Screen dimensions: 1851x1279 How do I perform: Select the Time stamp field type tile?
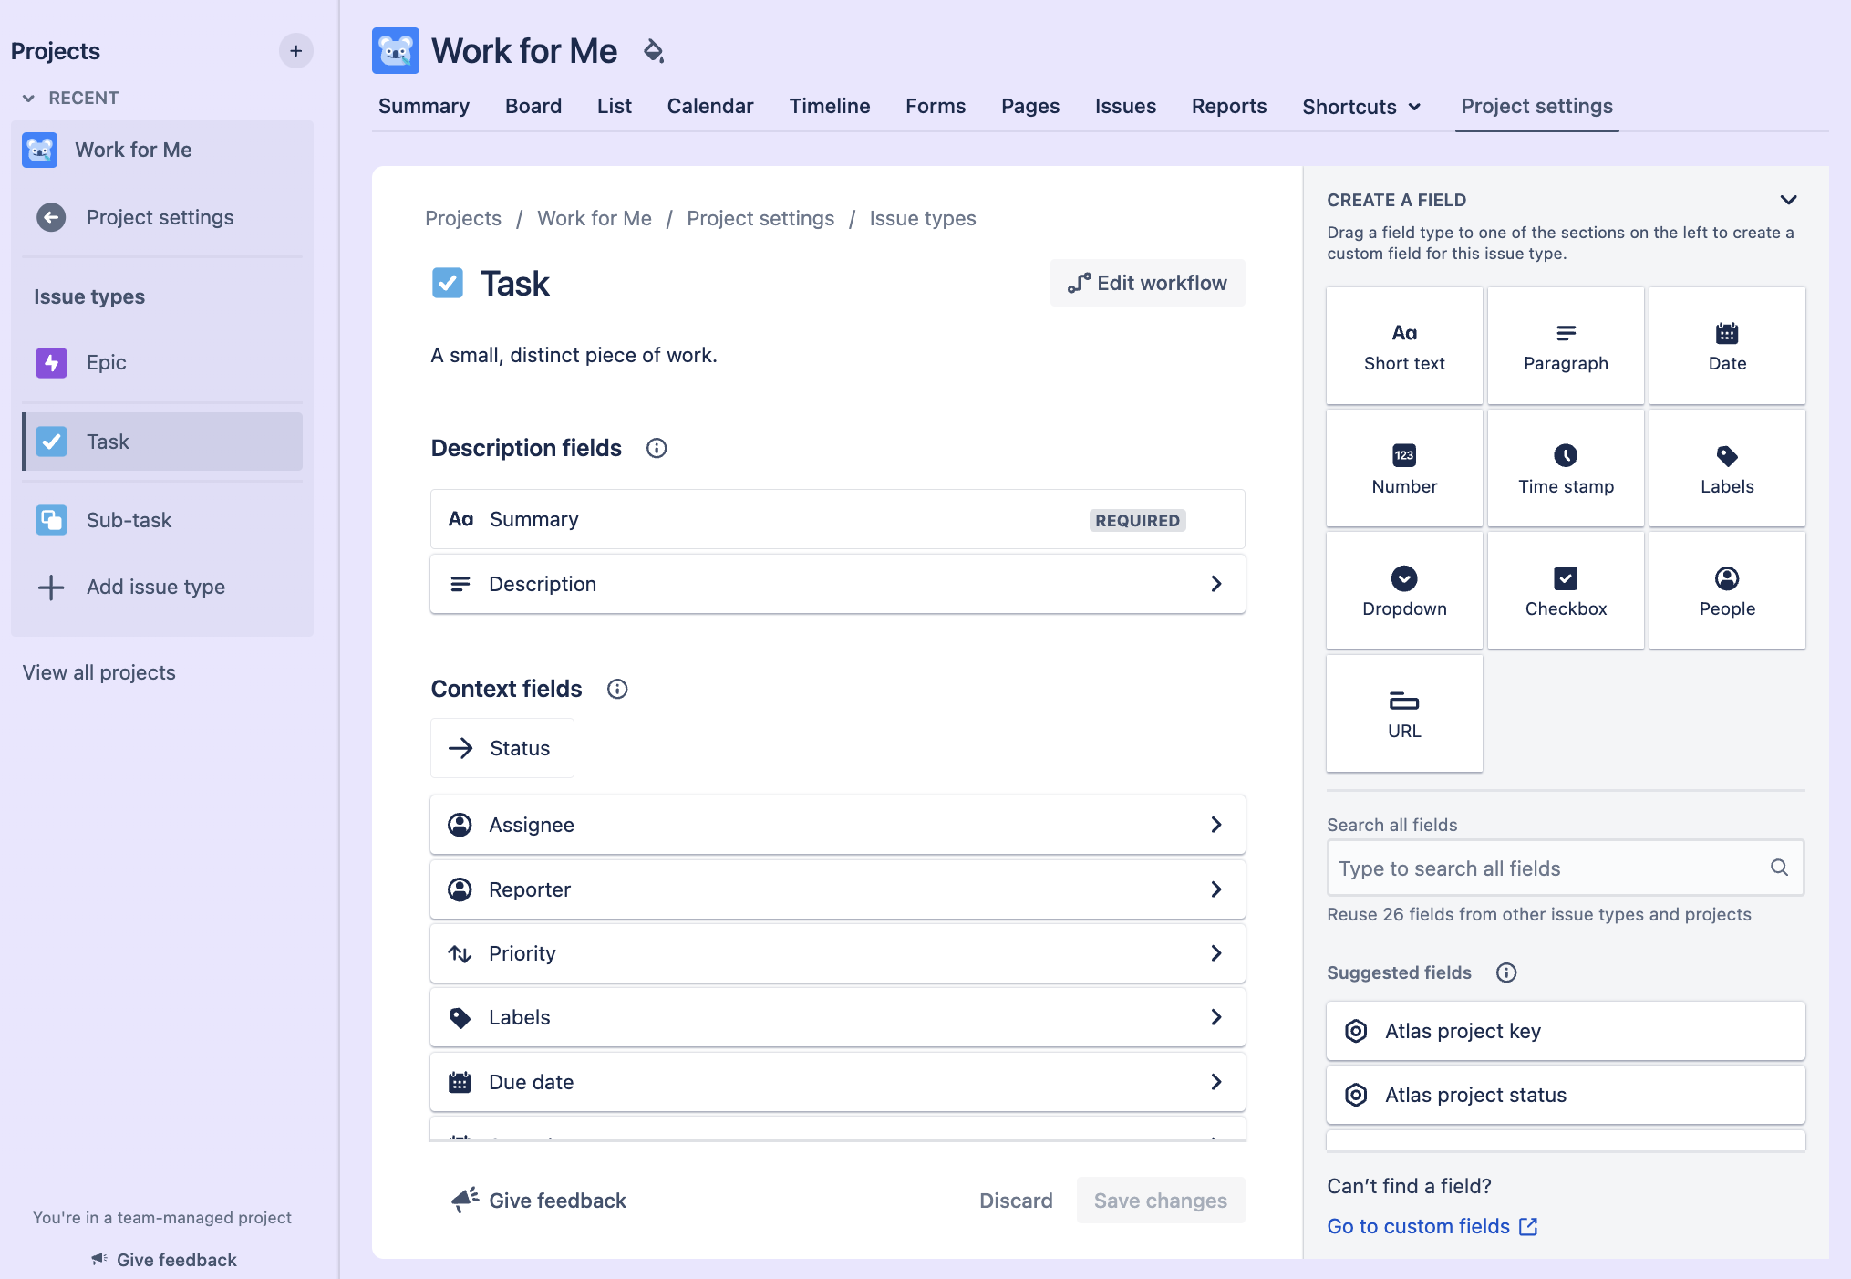click(x=1566, y=469)
